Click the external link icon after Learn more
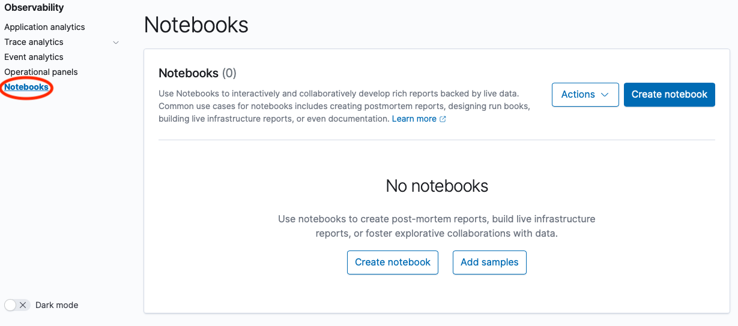 443,119
